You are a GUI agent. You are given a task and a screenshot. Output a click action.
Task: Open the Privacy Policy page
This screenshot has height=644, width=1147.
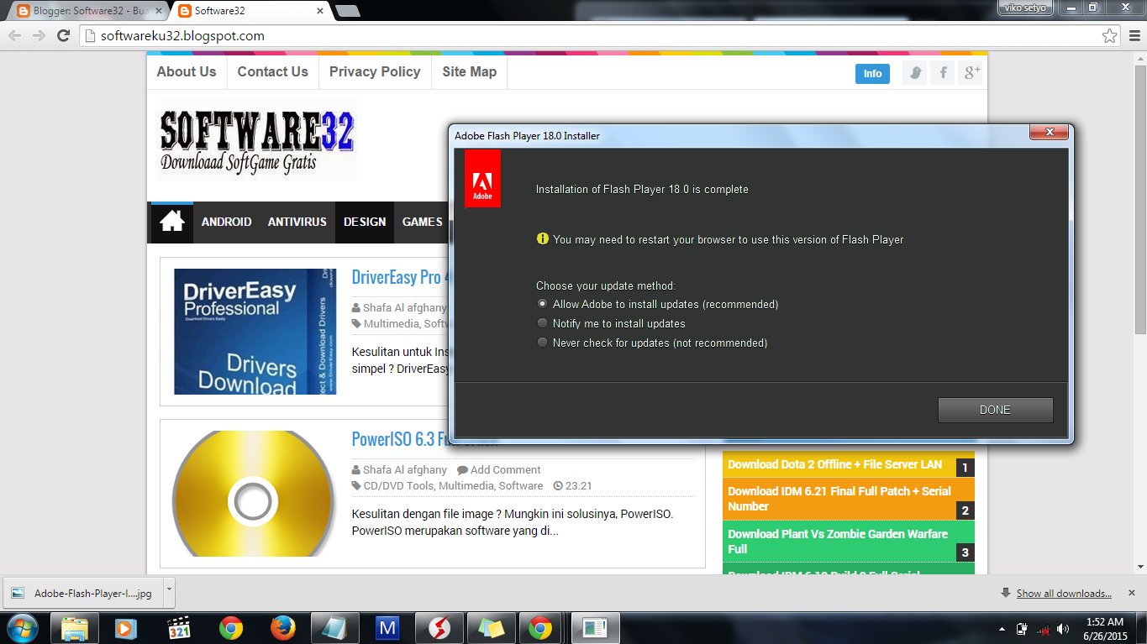375,72
